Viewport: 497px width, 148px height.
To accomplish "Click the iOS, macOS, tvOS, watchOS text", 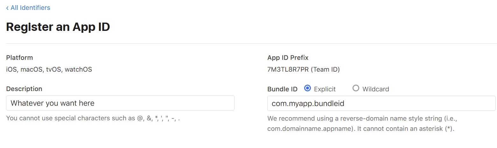I will click(x=49, y=69).
